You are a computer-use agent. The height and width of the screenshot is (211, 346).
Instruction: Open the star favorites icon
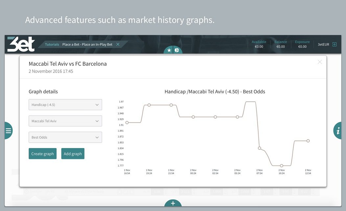click(169, 50)
